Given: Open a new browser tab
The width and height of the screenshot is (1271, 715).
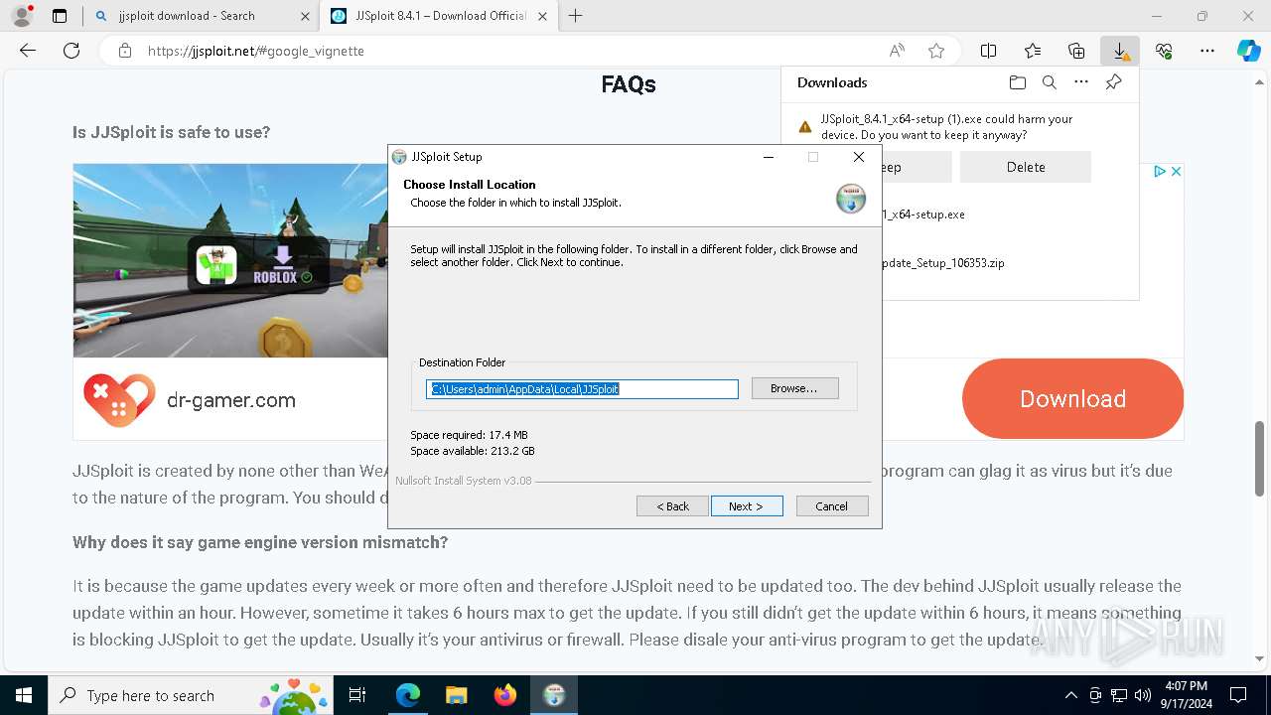Looking at the screenshot, I should click(575, 16).
